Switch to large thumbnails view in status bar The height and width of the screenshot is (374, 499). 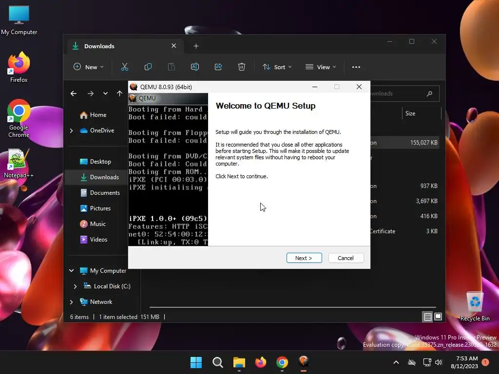438,317
